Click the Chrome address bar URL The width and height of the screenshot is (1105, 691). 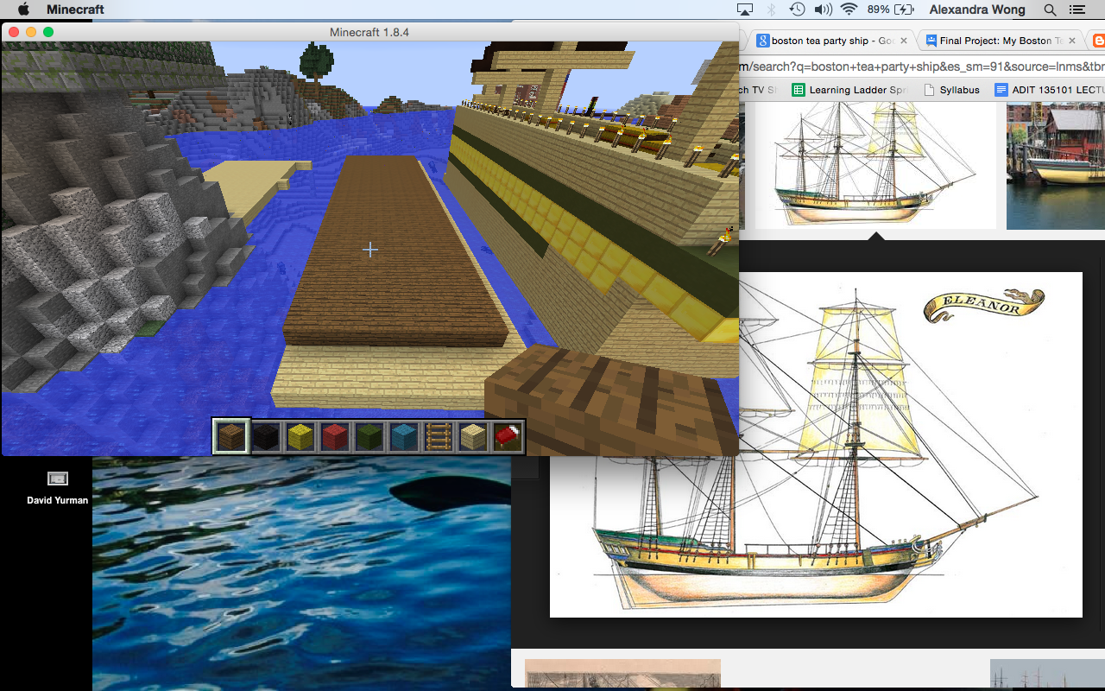click(x=922, y=67)
